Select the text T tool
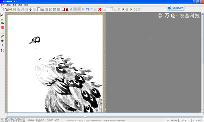Screen dimensions: 204x122 [2, 45]
